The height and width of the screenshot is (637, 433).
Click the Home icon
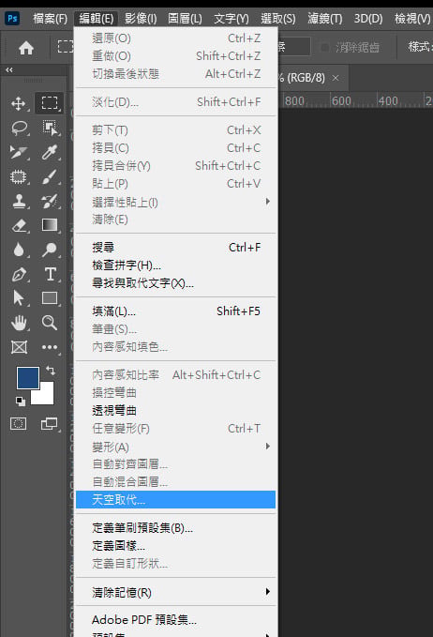click(x=26, y=48)
